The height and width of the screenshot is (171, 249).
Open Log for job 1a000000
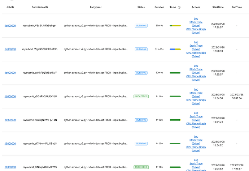tap(196, 113)
